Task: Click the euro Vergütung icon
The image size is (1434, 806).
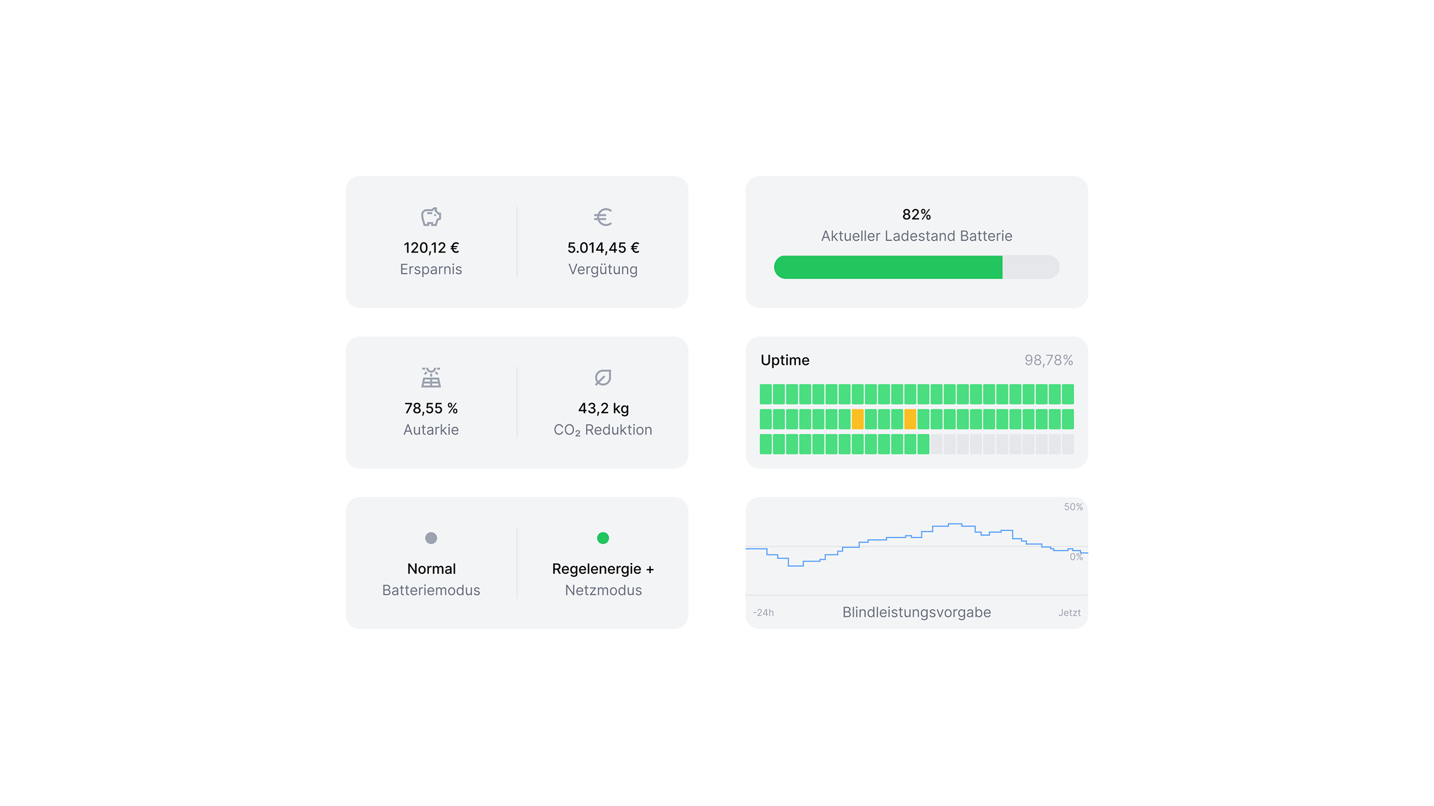Action: pyautogui.click(x=603, y=217)
